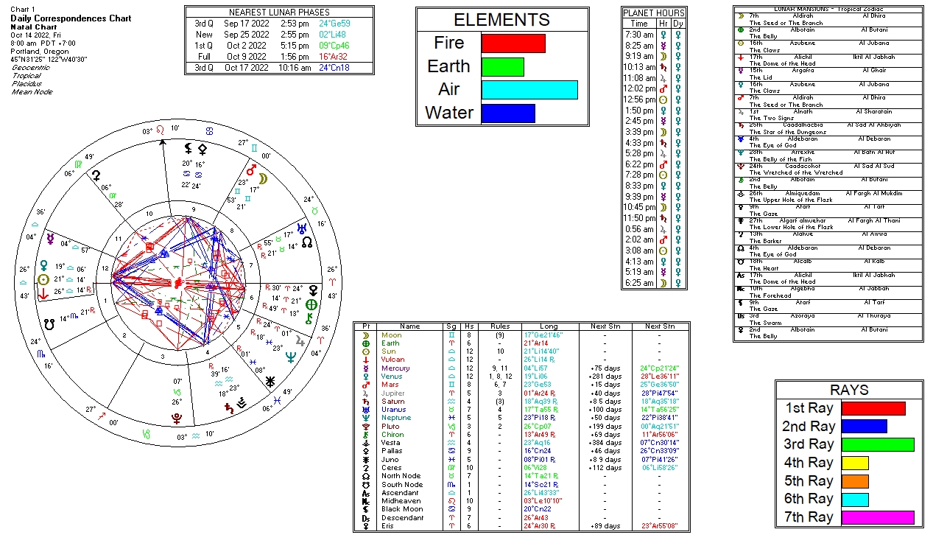Select the 17°Ge21'46" Moon longitude cell

pyautogui.click(x=543, y=335)
